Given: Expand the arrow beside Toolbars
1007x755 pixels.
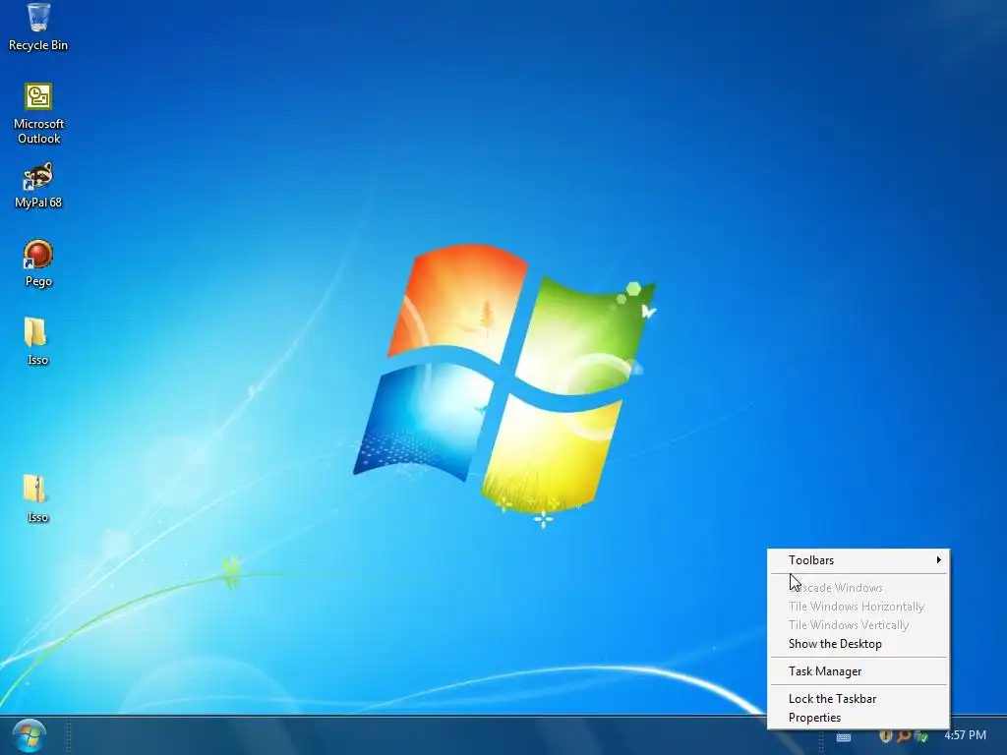Looking at the screenshot, I should (x=938, y=559).
